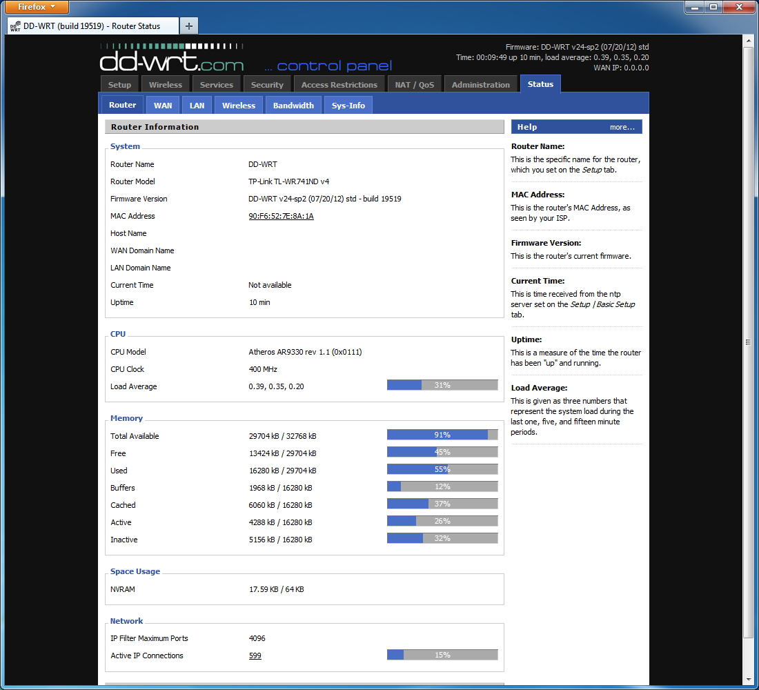Select the DD-WRT Router Status browser tab
The image size is (759, 690).
[93, 26]
